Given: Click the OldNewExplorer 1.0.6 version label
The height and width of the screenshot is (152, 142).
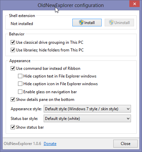Looking at the screenshot, I should (22, 144).
